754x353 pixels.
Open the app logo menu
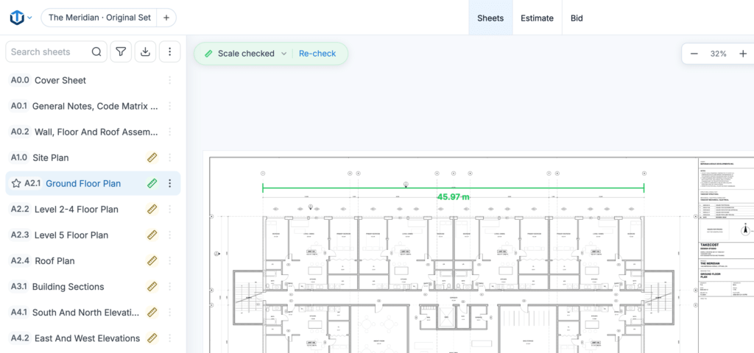point(17,18)
